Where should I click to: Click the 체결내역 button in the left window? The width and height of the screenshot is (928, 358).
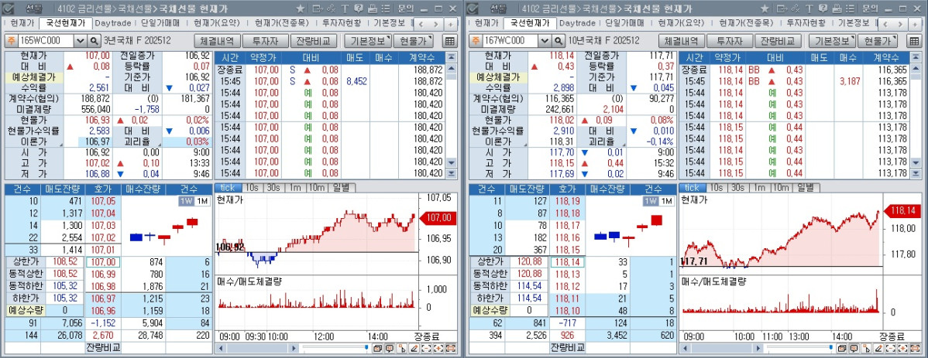tap(218, 41)
